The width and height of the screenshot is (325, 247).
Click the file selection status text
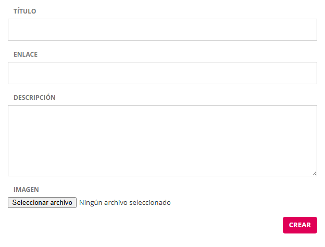125,202
